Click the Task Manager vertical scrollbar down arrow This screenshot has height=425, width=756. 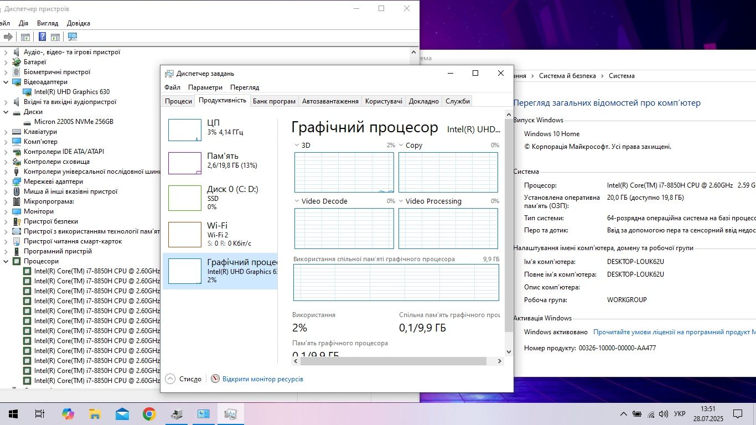[509, 351]
